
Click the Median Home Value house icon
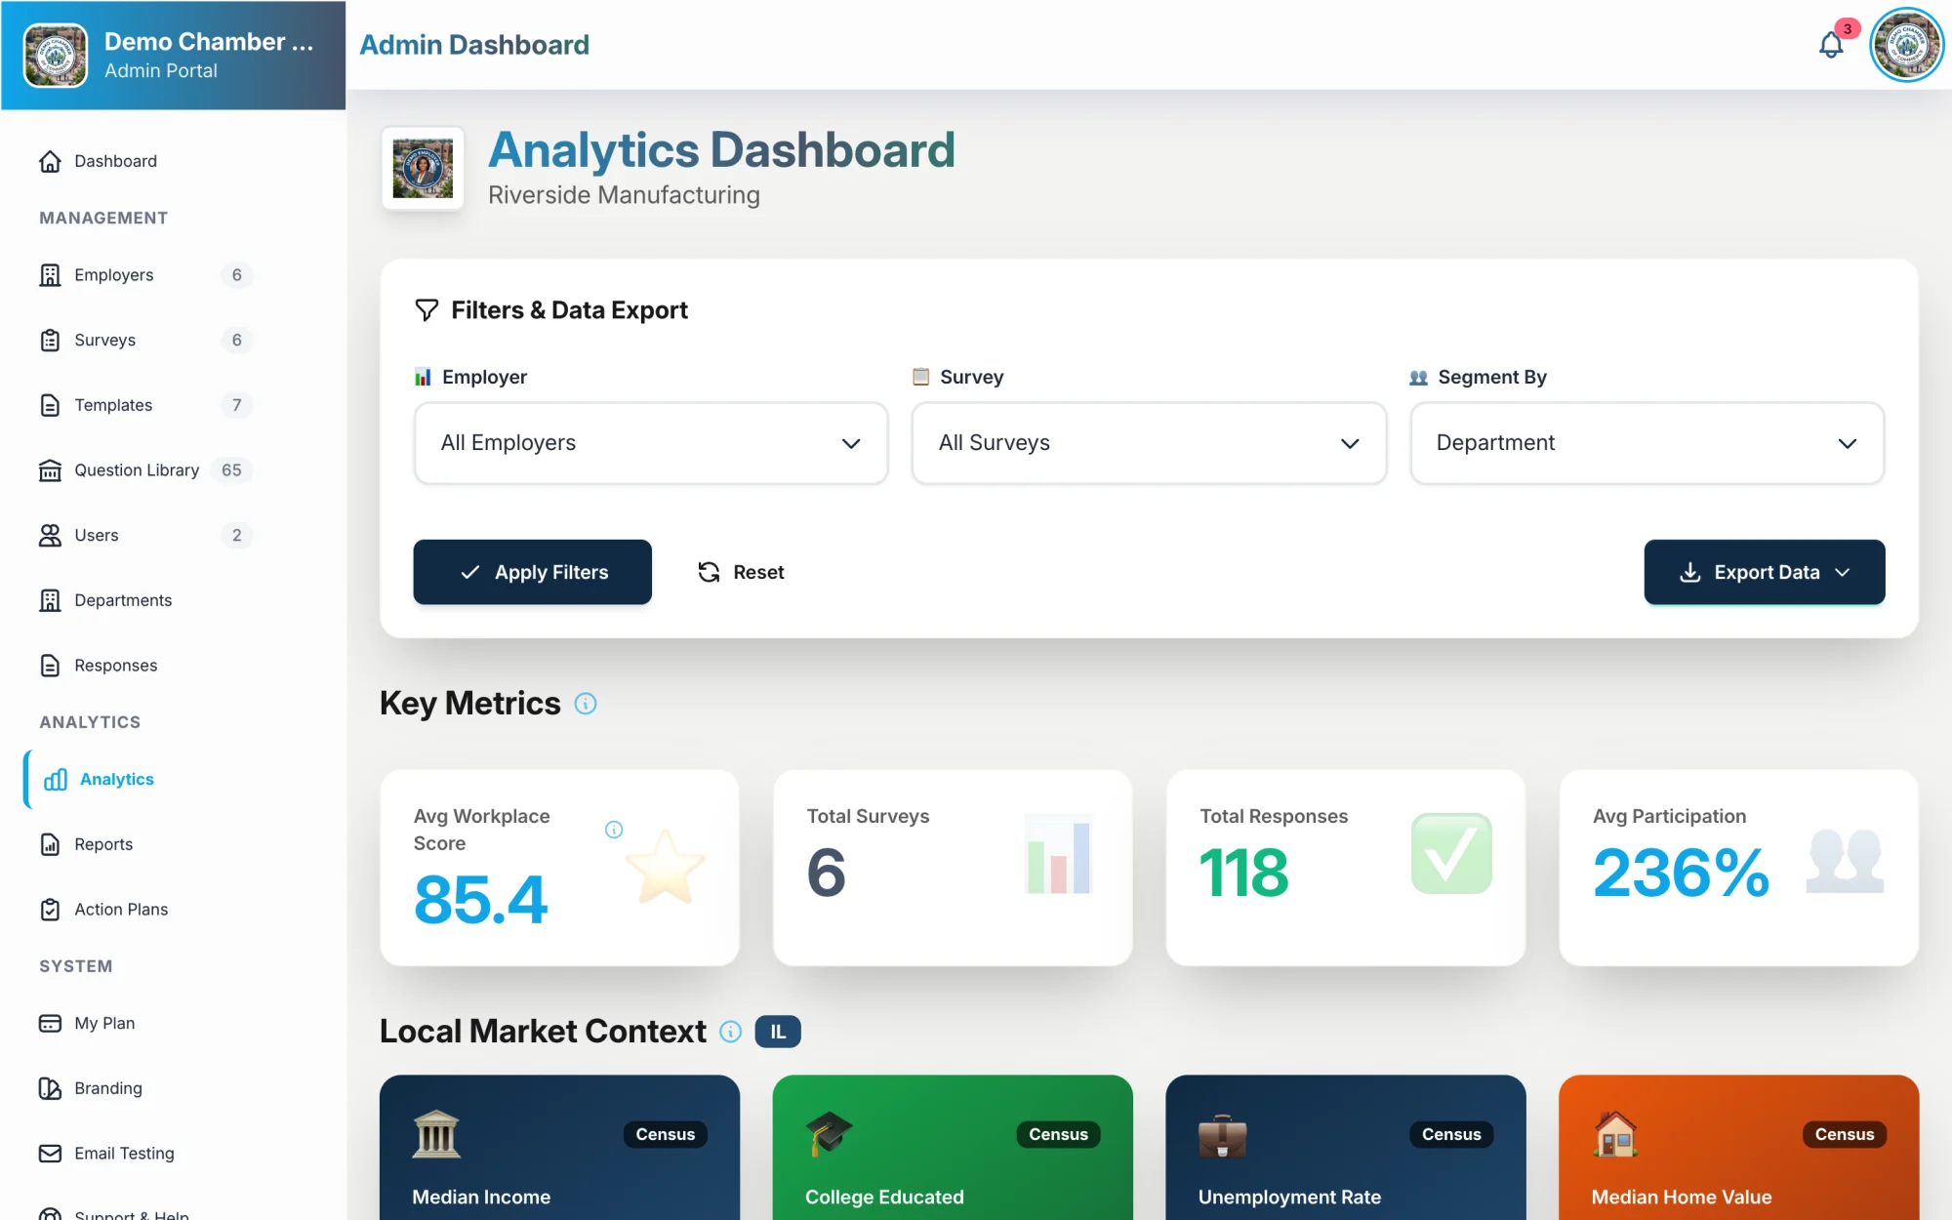(1616, 1134)
